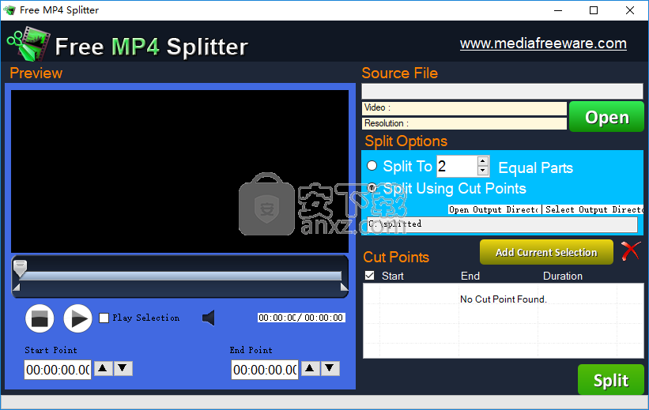Focus the End Point time field
The width and height of the screenshot is (649, 410).
point(265,370)
